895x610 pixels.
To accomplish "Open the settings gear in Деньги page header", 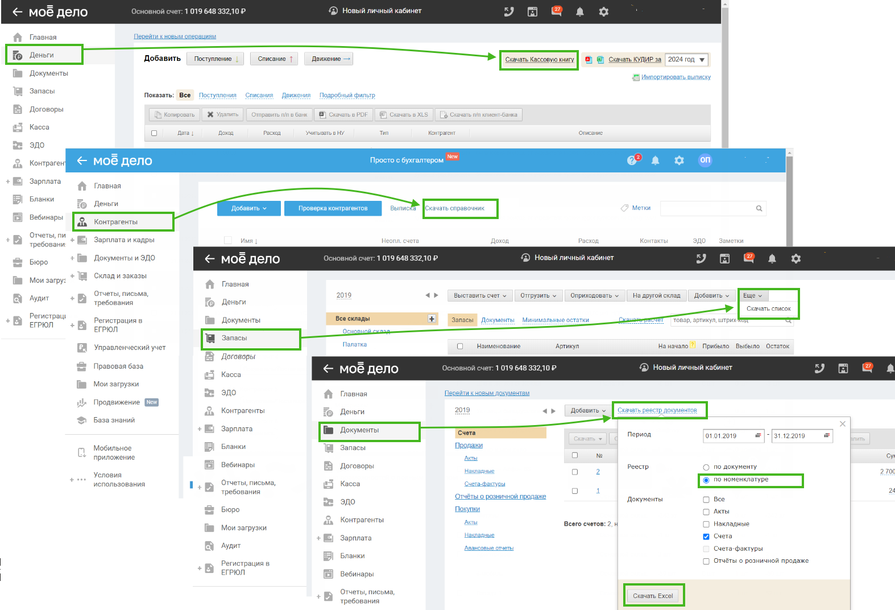I will (x=604, y=11).
